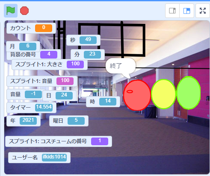This screenshot has height=176, width=210.
Task: Click the 曜日 day-of-week monitor
Action: 69,121
